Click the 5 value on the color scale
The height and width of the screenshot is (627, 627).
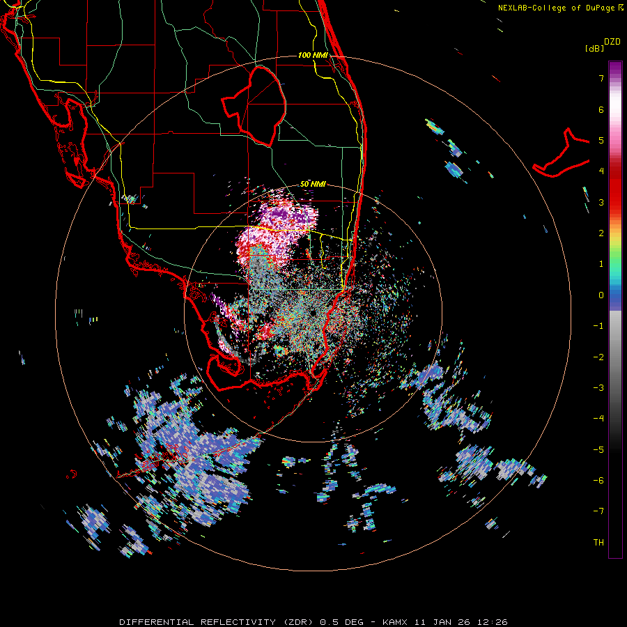pos(601,140)
